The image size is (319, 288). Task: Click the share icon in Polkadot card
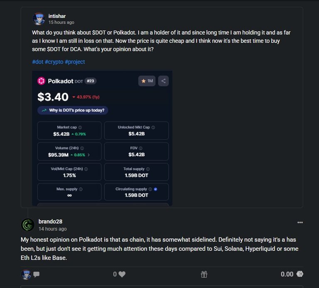point(163,81)
